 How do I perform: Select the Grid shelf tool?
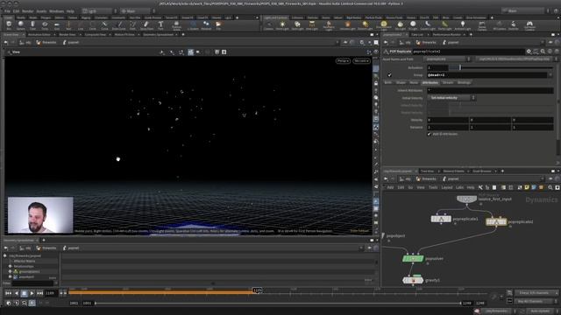tap(56, 25)
